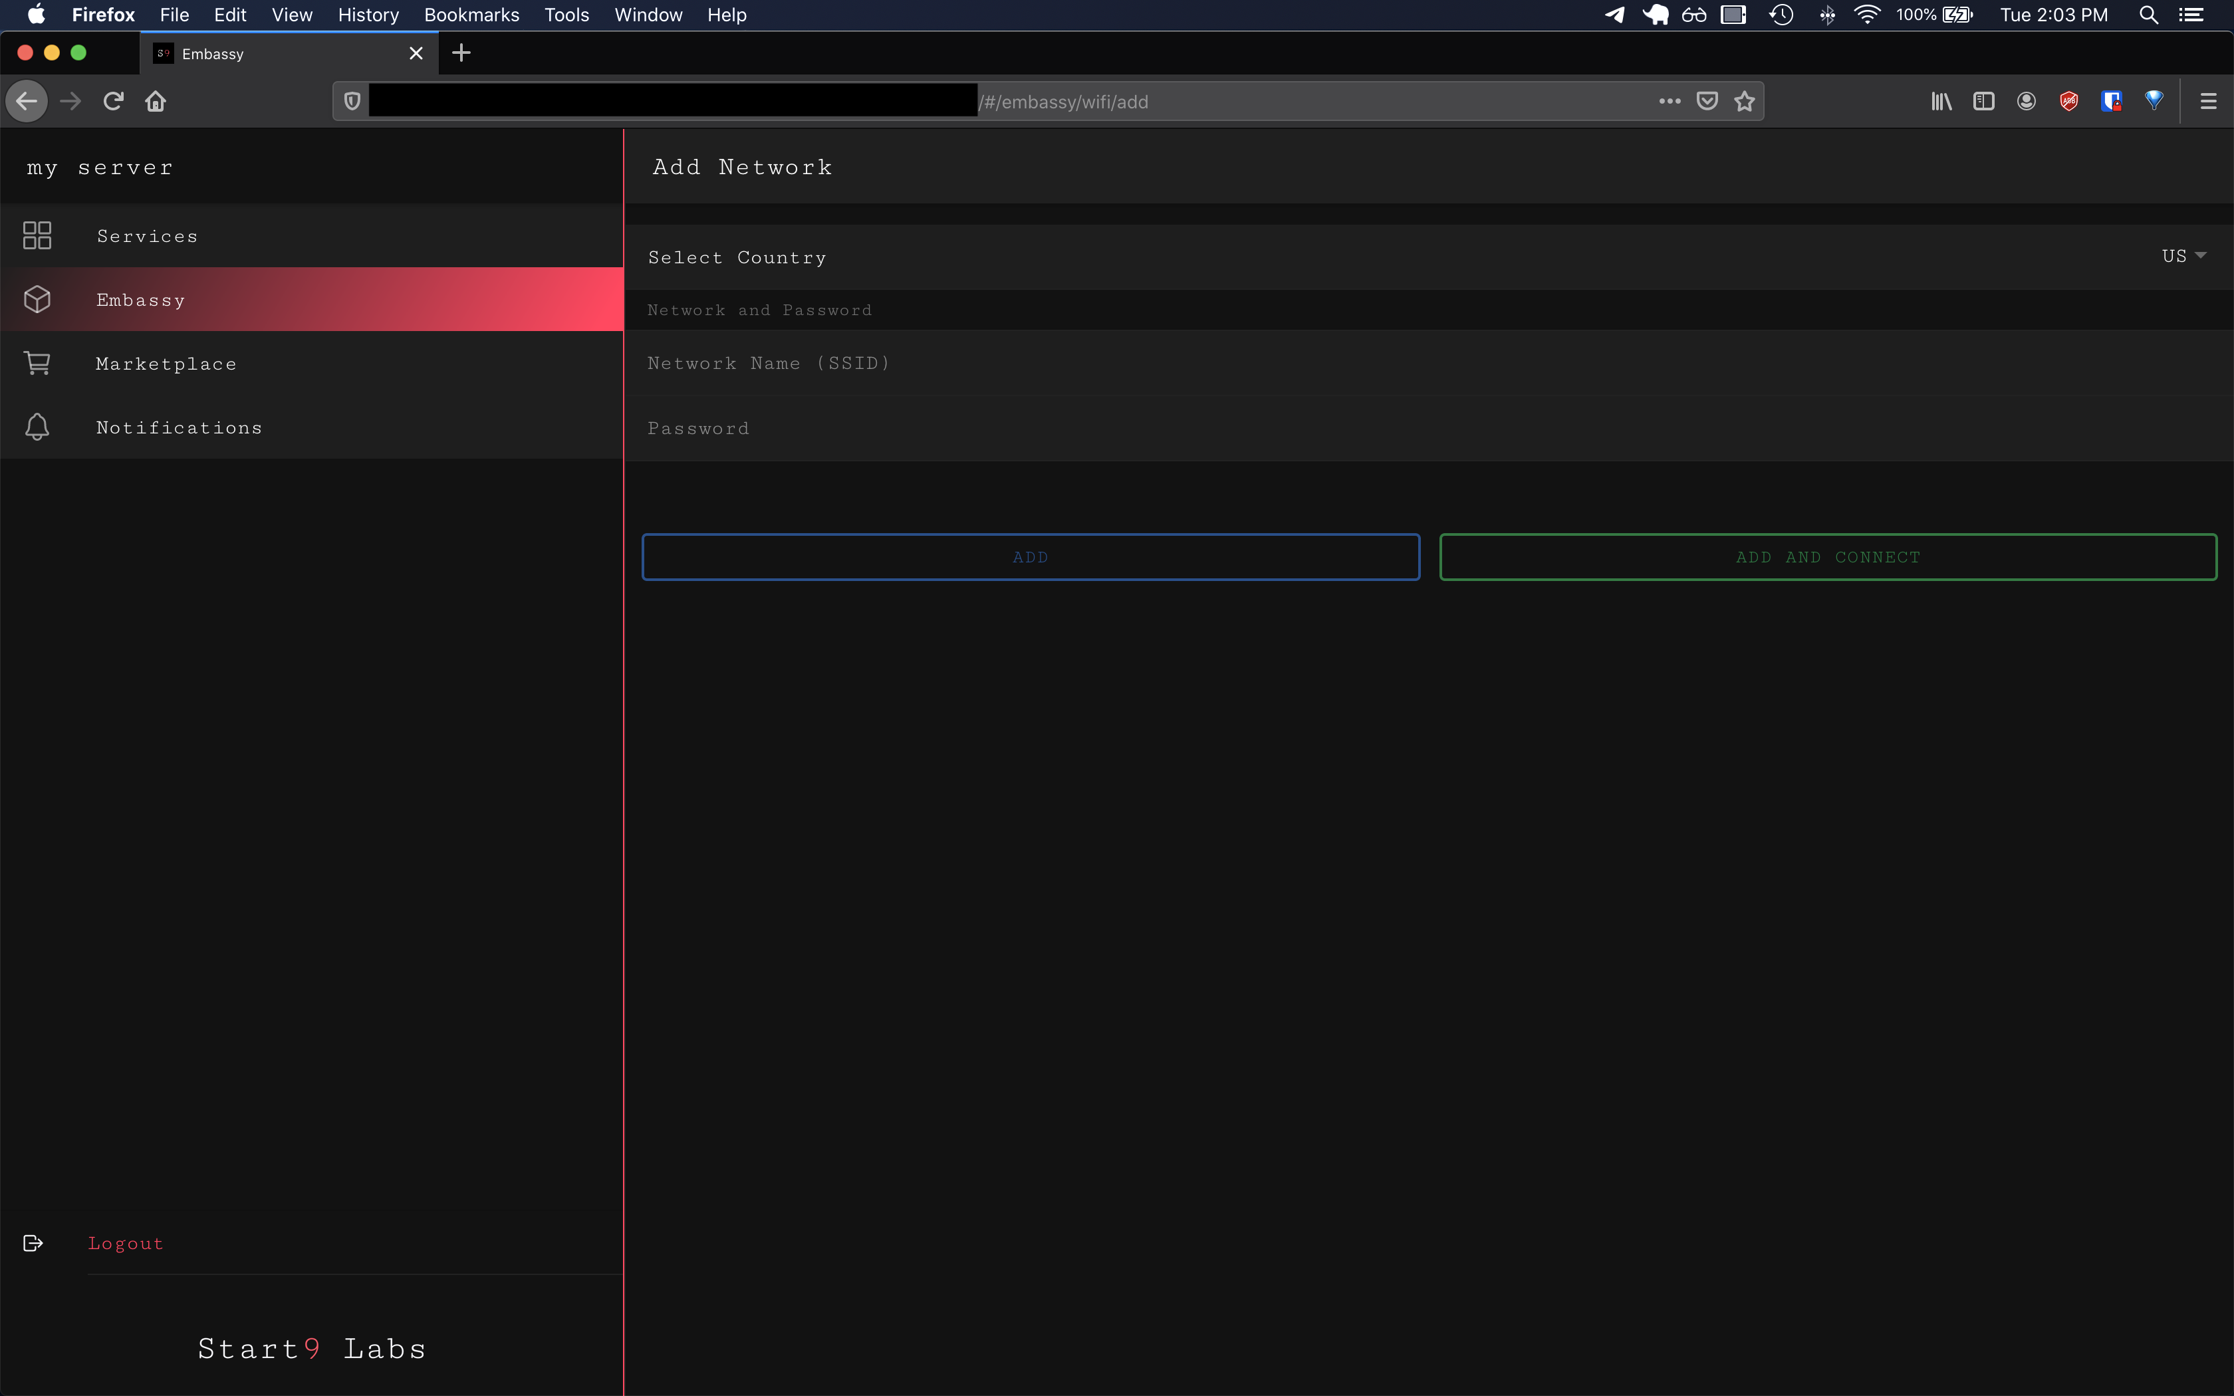The height and width of the screenshot is (1396, 2234).
Task: Open Firefox home page icon
Action: point(156,102)
